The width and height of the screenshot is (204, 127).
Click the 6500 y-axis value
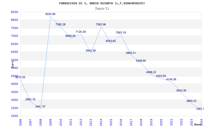(x=15, y=44)
